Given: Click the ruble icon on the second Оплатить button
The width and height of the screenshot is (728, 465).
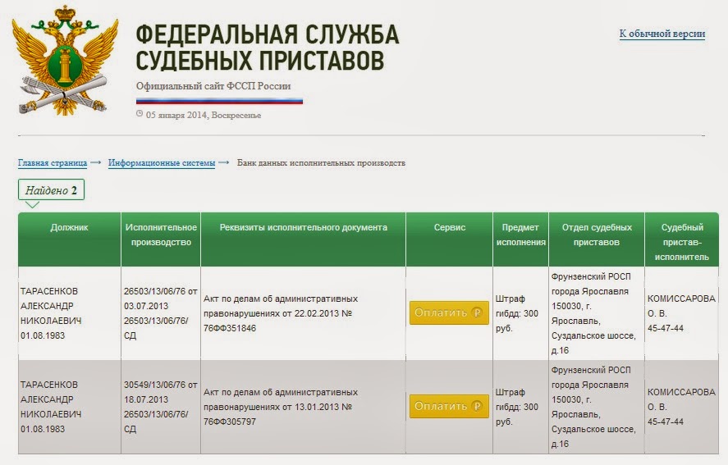Looking at the screenshot, I should [477, 406].
